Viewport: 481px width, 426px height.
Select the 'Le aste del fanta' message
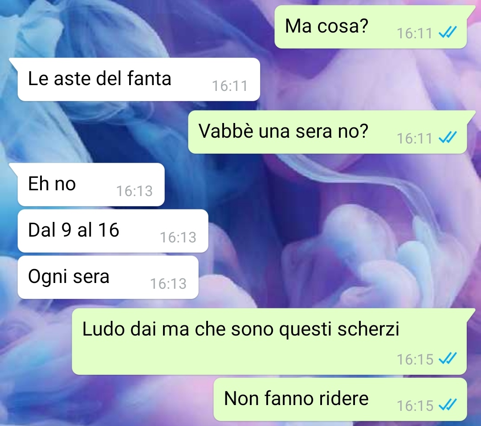tap(139, 79)
